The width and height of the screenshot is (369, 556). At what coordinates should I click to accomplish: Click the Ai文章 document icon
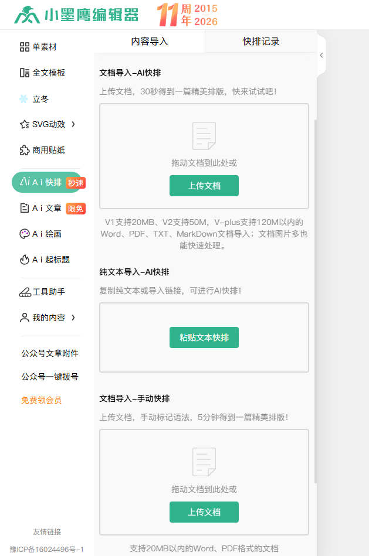[x=24, y=208]
